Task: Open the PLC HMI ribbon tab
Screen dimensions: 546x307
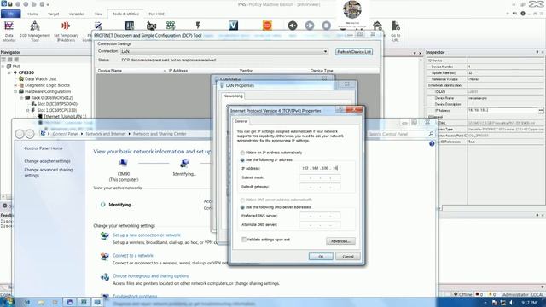Action: [156, 14]
